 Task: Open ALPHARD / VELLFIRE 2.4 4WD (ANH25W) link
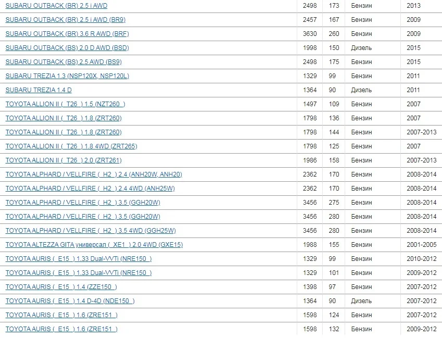click(90, 189)
